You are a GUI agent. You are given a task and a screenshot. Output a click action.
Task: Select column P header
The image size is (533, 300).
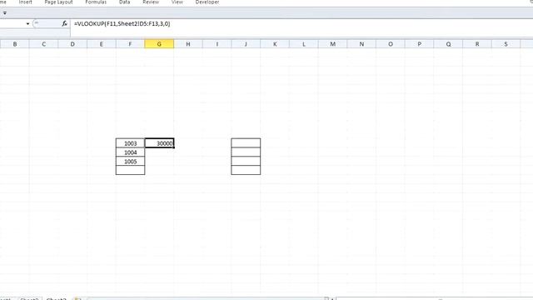tap(419, 44)
